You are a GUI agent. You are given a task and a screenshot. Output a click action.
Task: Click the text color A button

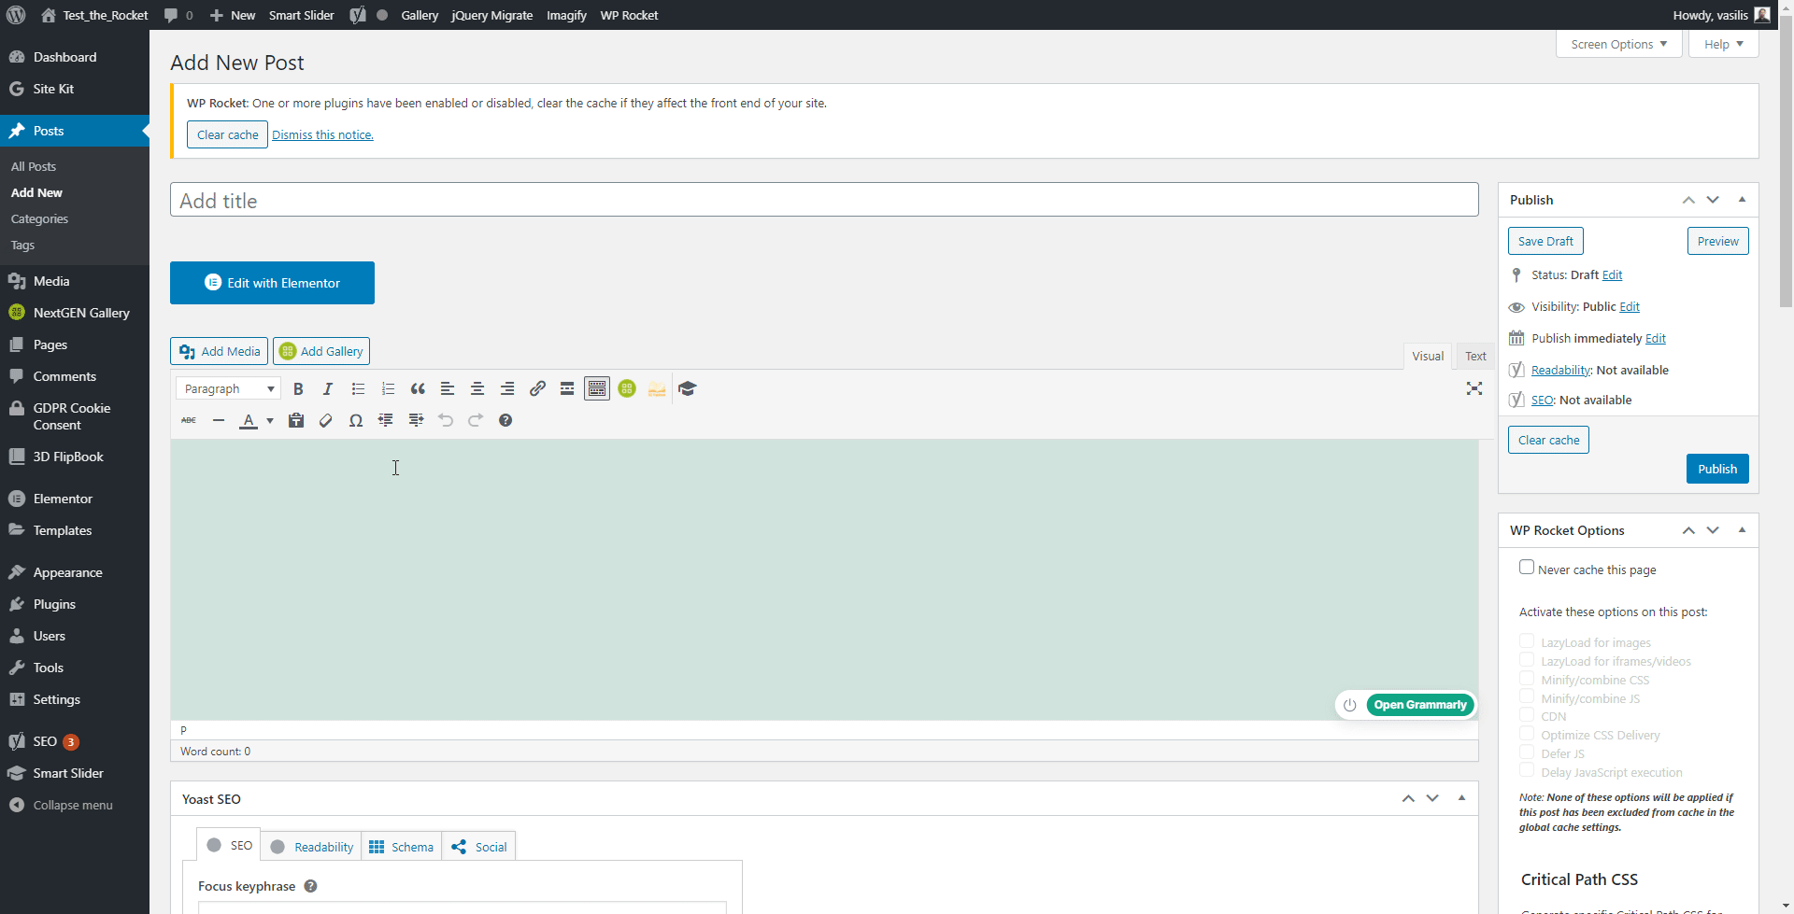click(x=249, y=421)
